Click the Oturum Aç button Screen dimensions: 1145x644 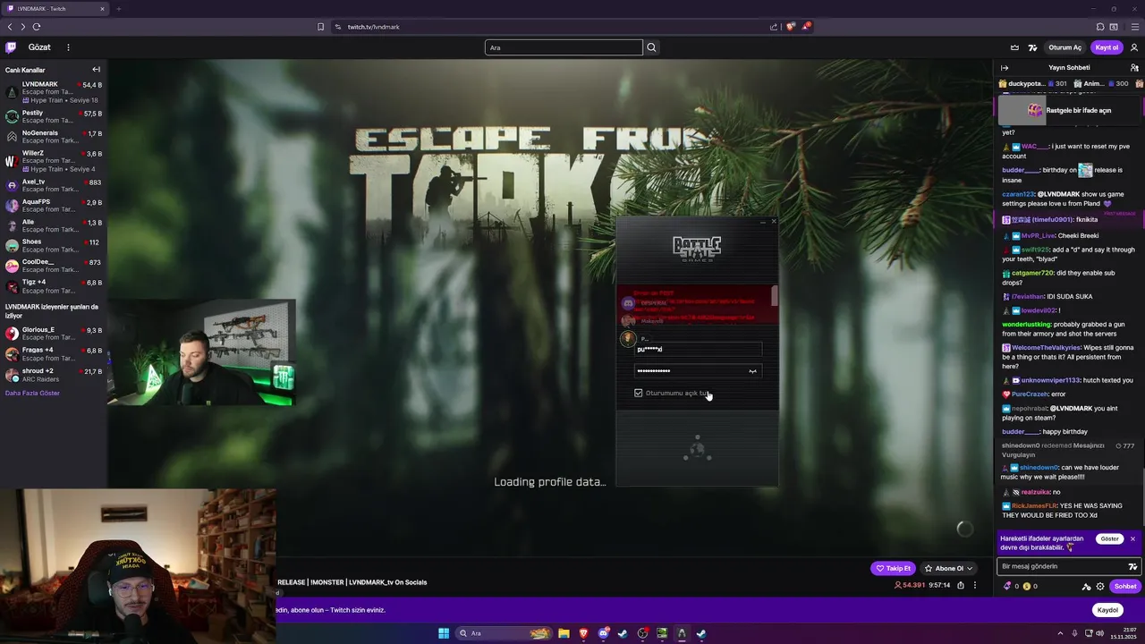[x=1064, y=47]
